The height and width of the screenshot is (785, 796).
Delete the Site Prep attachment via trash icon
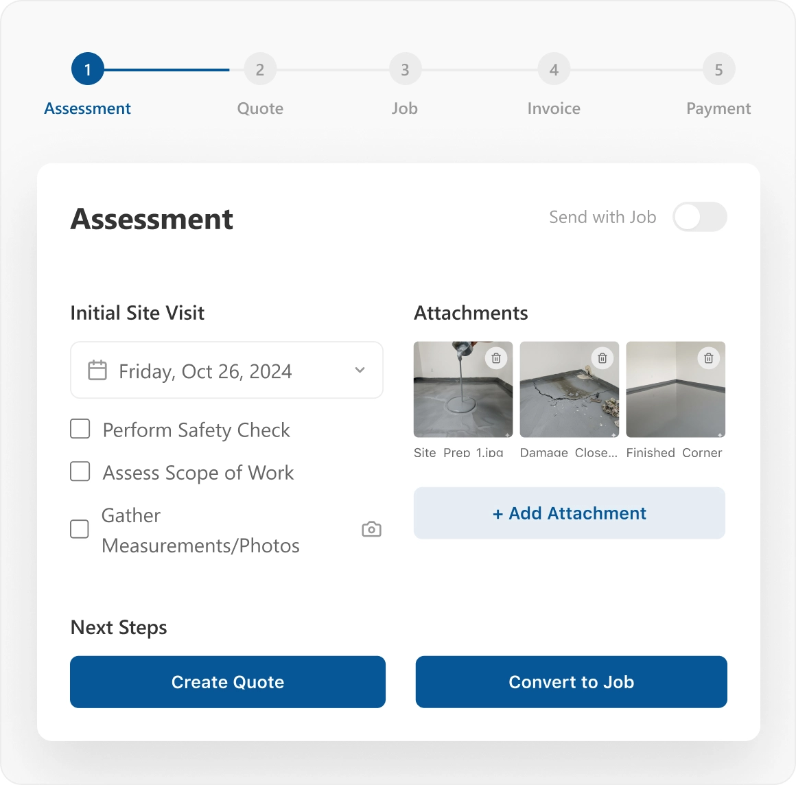[x=496, y=358]
